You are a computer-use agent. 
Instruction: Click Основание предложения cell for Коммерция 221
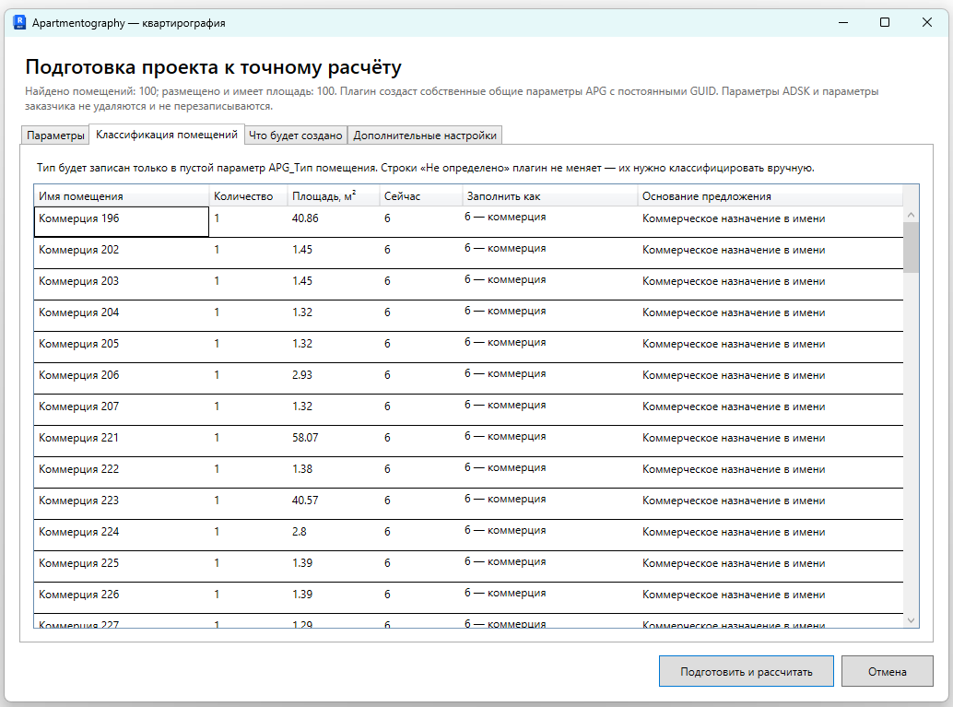pos(771,441)
